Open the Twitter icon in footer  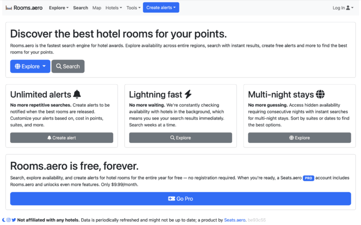pyautogui.click(x=13, y=220)
